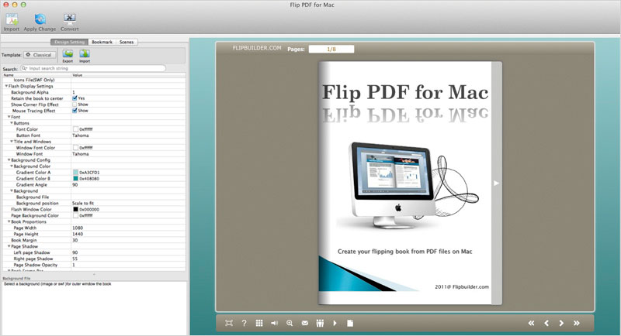Pick Flash Window Color black swatch
Viewport: 621px width, 336px height.
[x=75, y=209]
